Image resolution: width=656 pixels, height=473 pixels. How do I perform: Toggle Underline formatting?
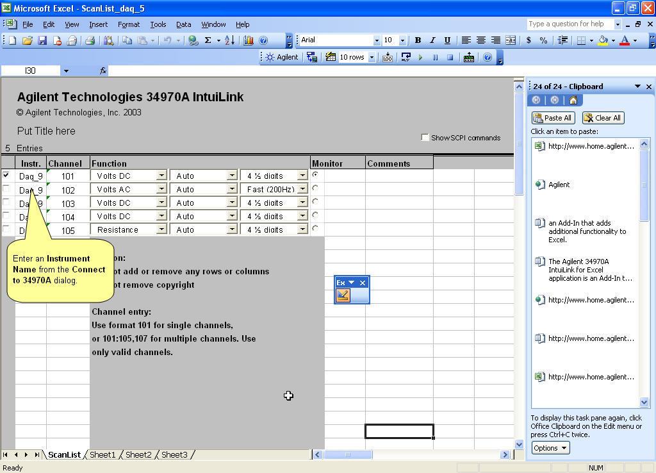tap(447, 40)
